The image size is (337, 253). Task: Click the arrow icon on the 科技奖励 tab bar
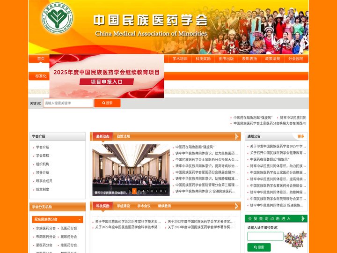pos(236,206)
